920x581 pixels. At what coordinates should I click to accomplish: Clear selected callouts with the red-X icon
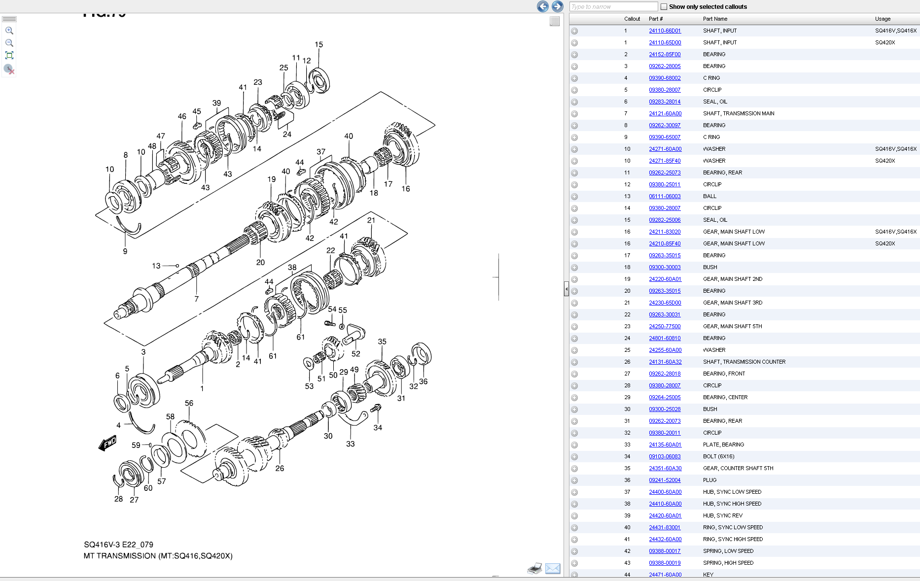click(9, 69)
